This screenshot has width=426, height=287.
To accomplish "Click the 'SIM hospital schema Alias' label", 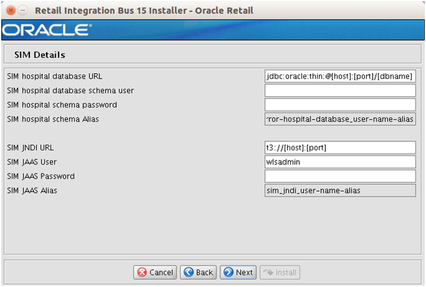I will pyautogui.click(x=53, y=119).
